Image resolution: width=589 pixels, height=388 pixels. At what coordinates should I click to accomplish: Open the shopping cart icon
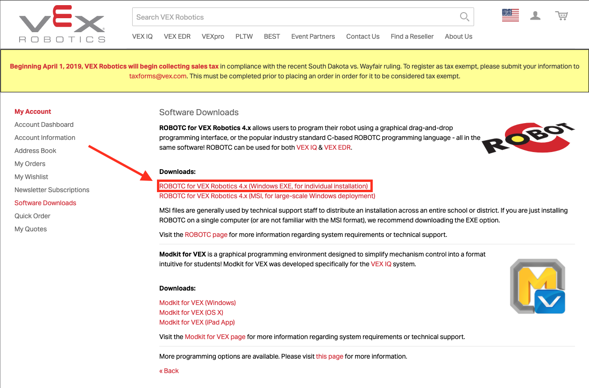561,16
